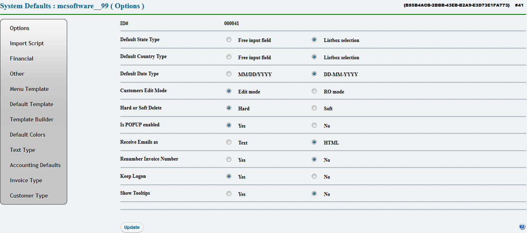Enable POPUP by choosing Yes
Image resolution: width=527 pixels, height=233 pixels.
click(229, 125)
